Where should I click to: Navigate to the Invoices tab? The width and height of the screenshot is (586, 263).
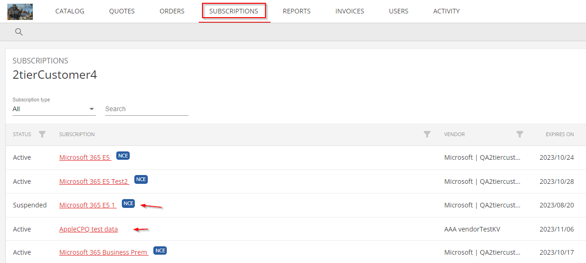click(x=350, y=11)
